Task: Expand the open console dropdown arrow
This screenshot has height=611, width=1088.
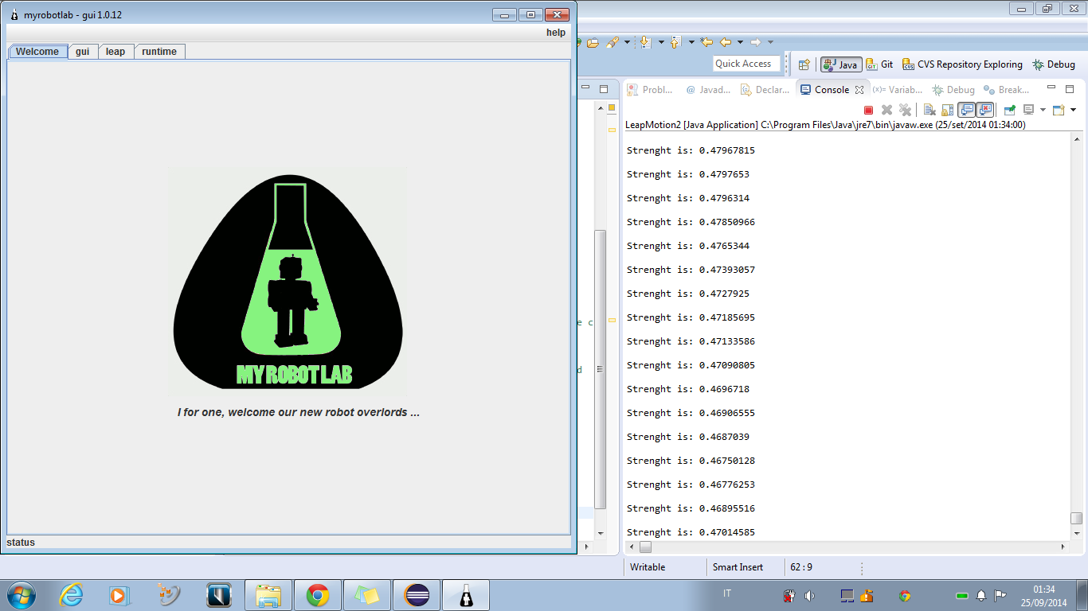Action: tap(1073, 110)
